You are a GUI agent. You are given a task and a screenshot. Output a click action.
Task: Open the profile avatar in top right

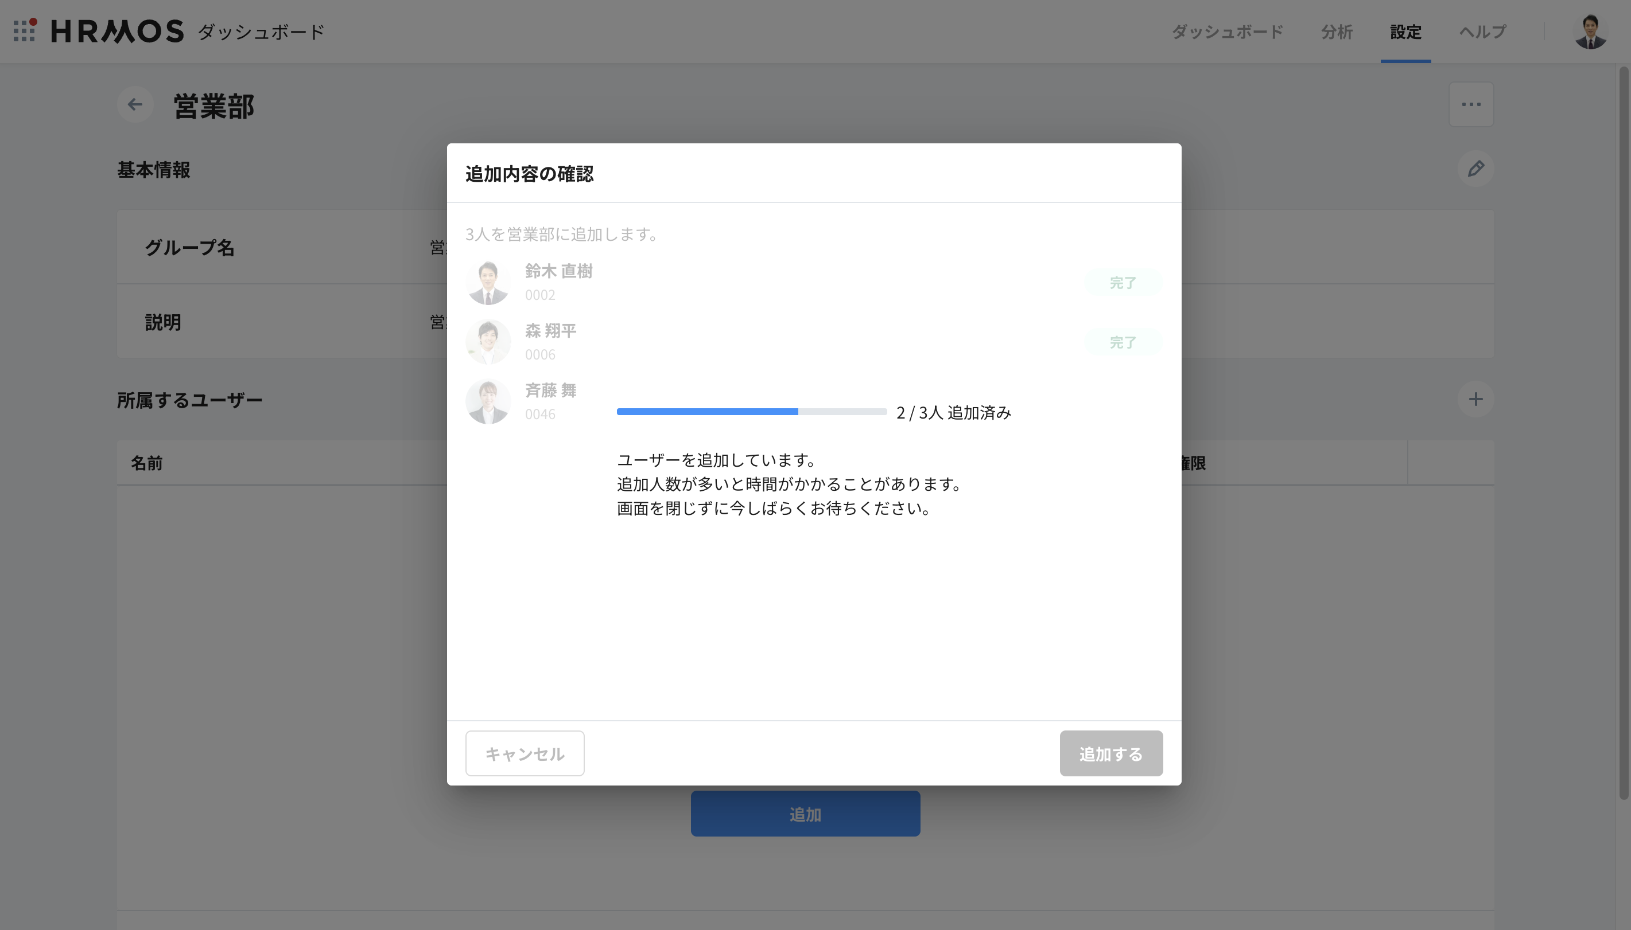[x=1590, y=32]
